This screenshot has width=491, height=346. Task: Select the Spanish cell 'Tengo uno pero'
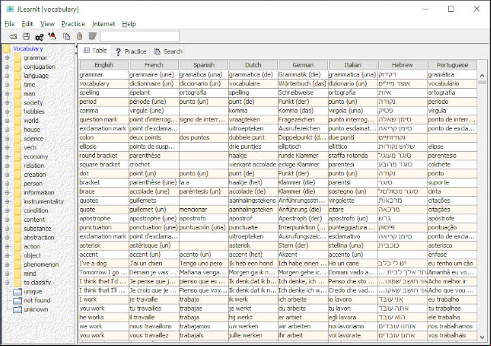pyautogui.click(x=204, y=263)
